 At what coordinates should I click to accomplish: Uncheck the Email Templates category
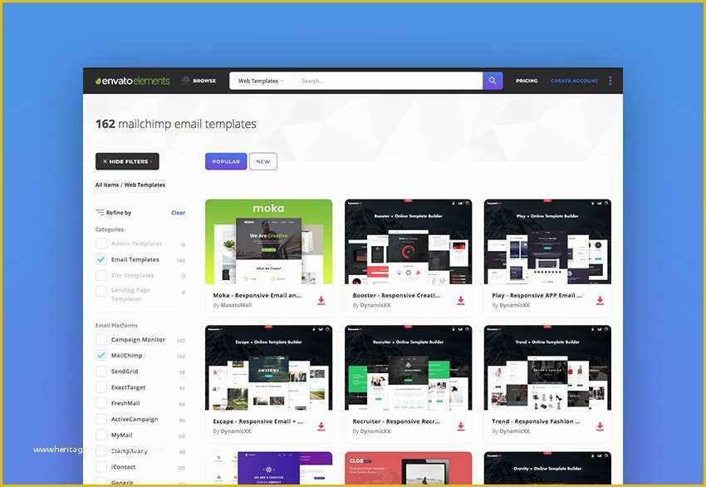pos(101,259)
